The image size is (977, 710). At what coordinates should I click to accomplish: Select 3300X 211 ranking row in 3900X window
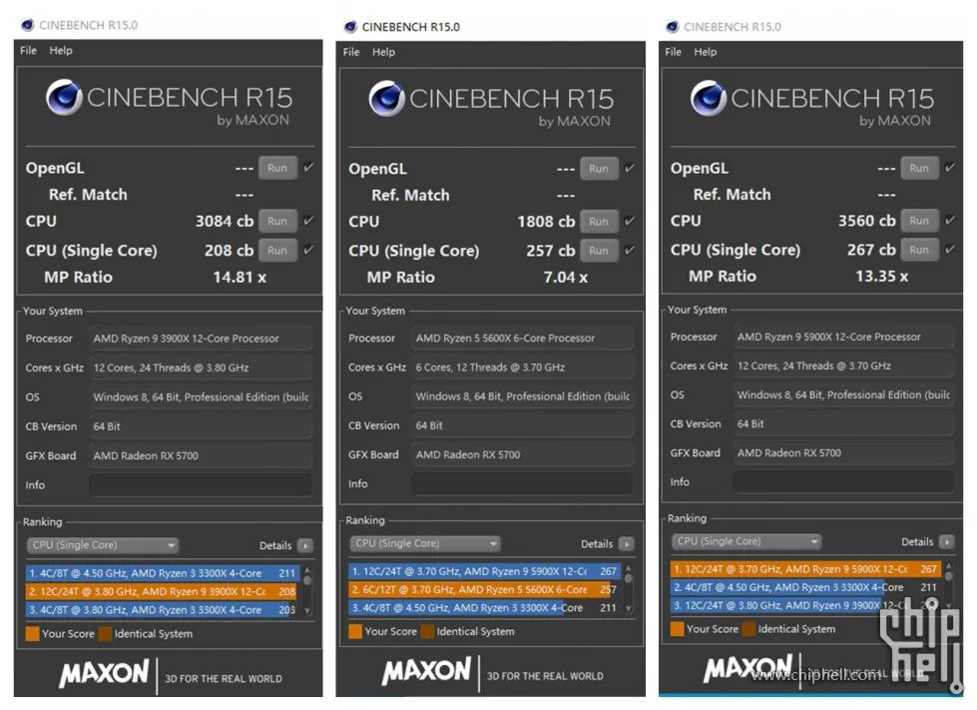[163, 573]
